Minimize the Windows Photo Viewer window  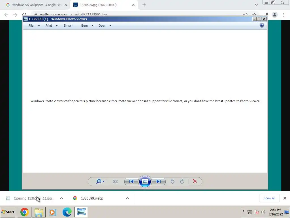coord(254,19)
